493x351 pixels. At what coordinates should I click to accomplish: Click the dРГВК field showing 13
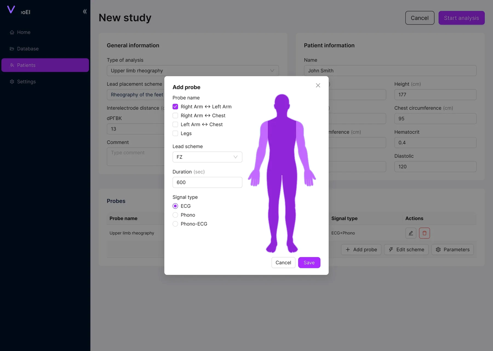[136, 129]
